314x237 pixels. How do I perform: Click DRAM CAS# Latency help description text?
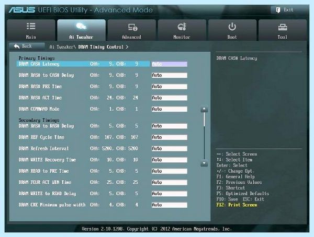point(237,58)
